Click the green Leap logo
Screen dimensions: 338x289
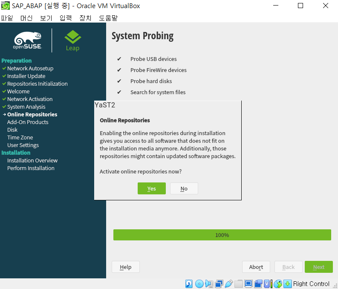(72, 40)
